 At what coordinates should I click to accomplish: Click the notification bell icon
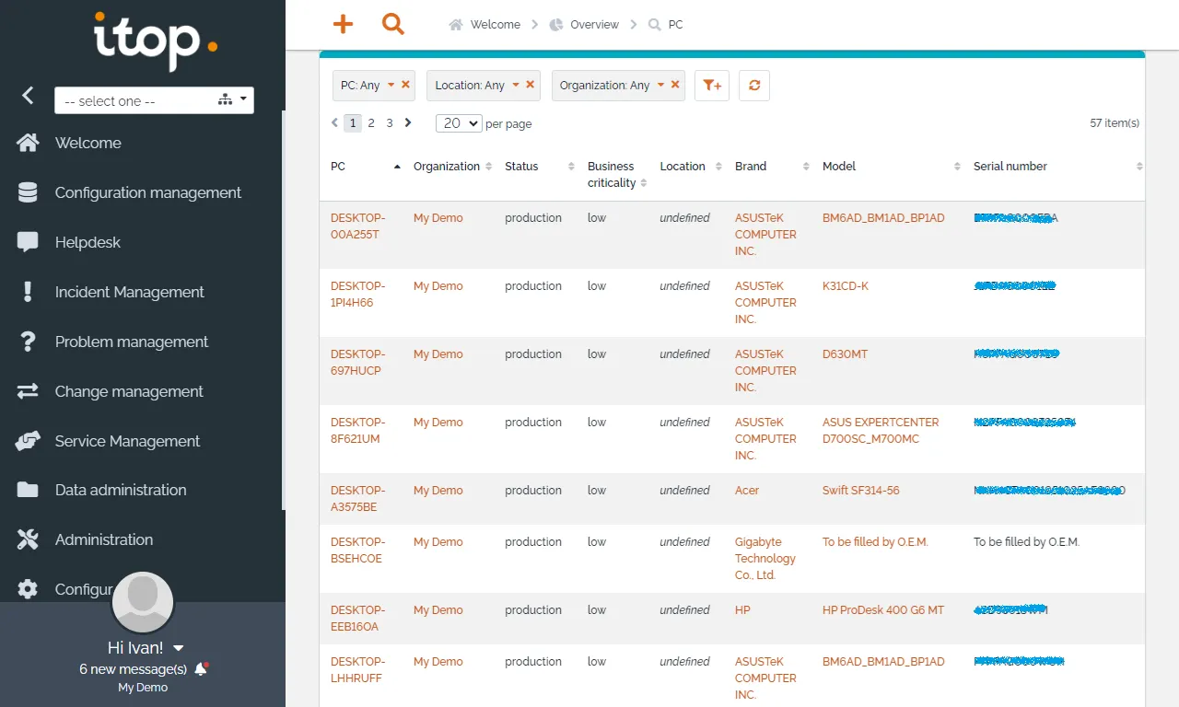(x=201, y=669)
